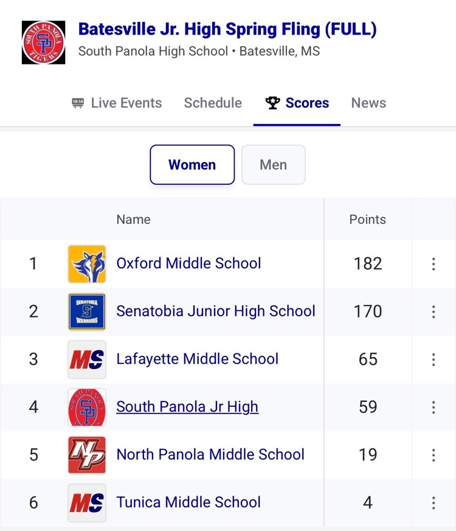Go to the News tab

click(x=368, y=103)
